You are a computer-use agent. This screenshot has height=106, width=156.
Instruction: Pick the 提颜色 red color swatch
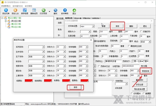point(84,81)
